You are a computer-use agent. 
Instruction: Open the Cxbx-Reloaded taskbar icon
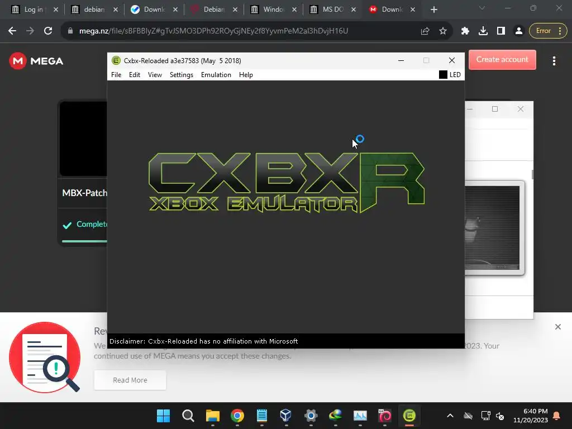(409, 416)
